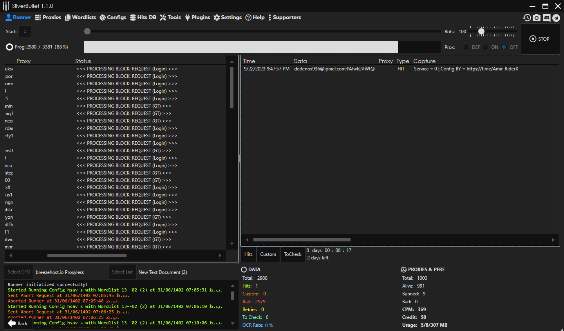This screenshot has height=331, width=564.
Task: Adjust the Bots slider
Action: click(x=481, y=31)
